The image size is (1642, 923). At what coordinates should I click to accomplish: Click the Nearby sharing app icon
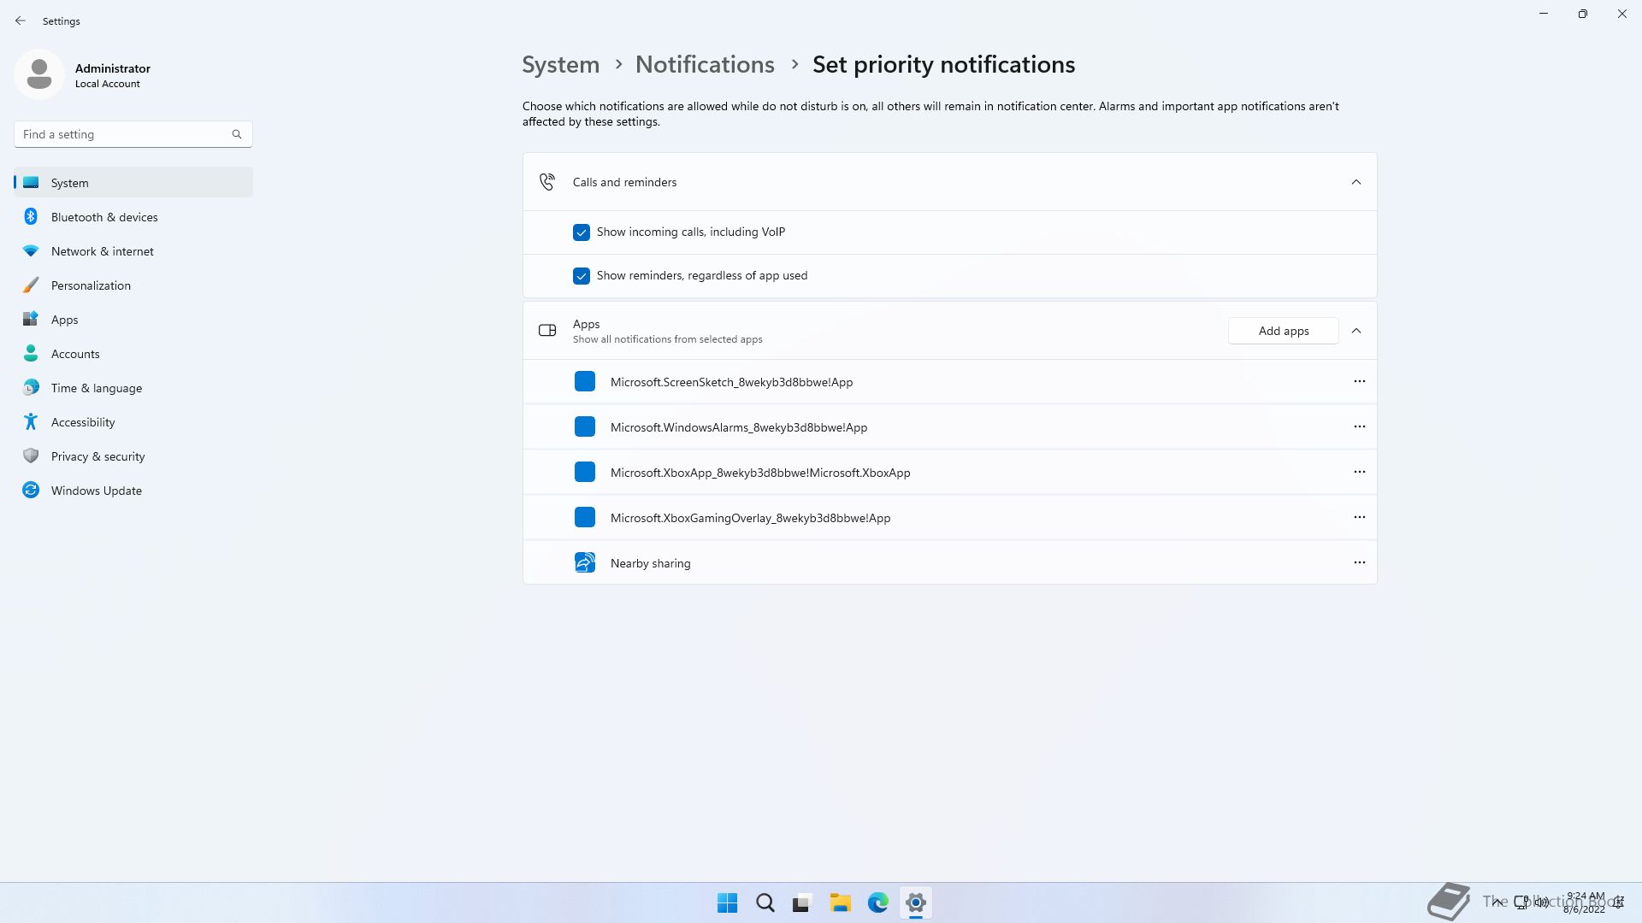click(x=585, y=562)
